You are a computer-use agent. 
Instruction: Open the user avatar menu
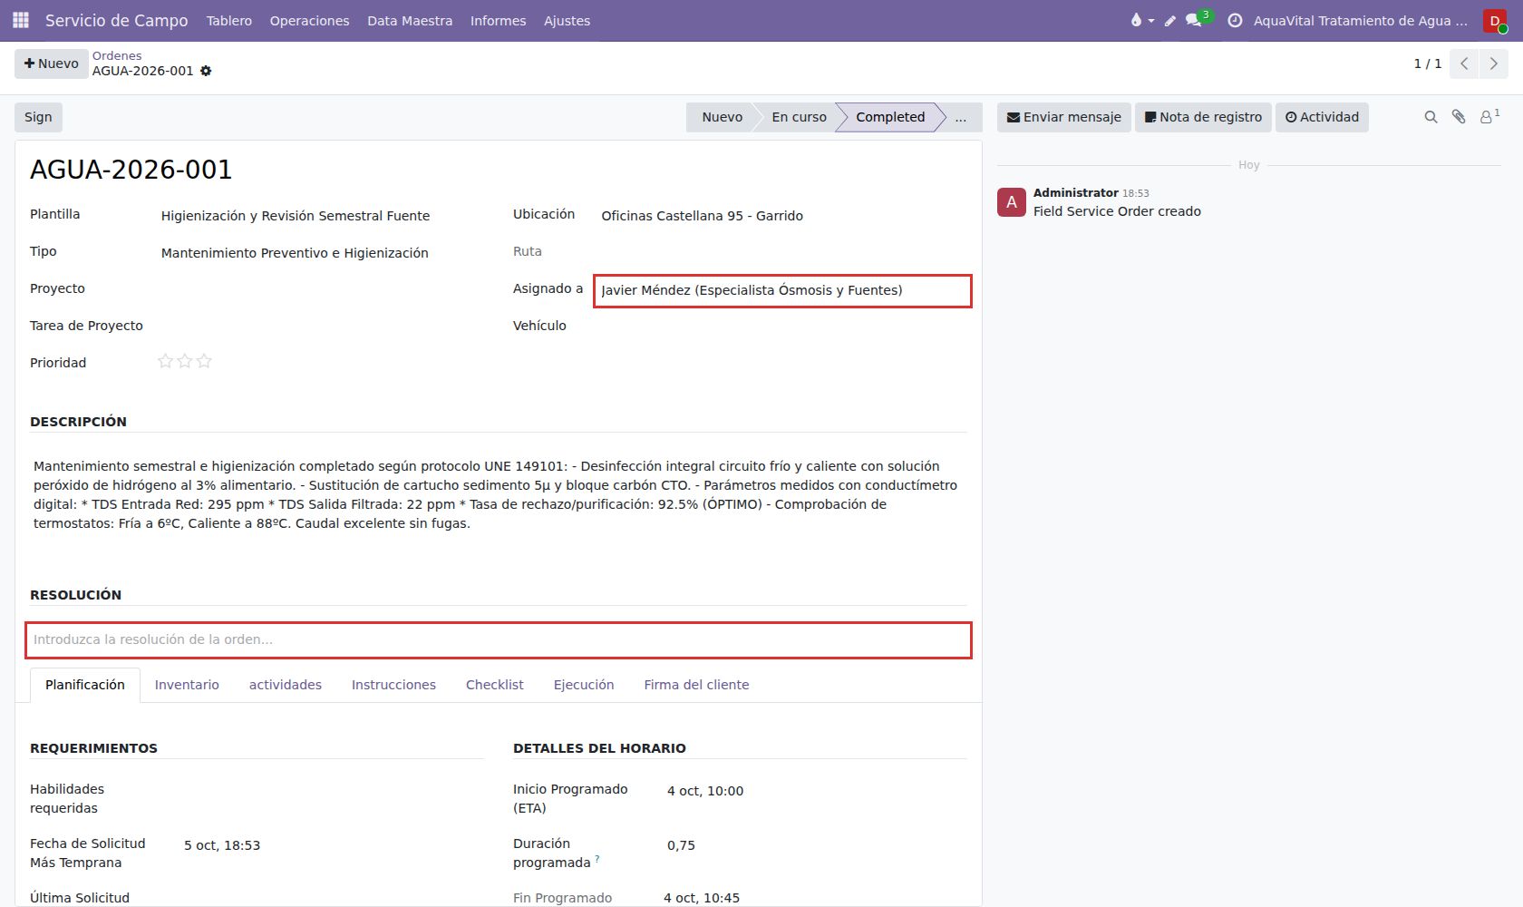click(x=1495, y=20)
